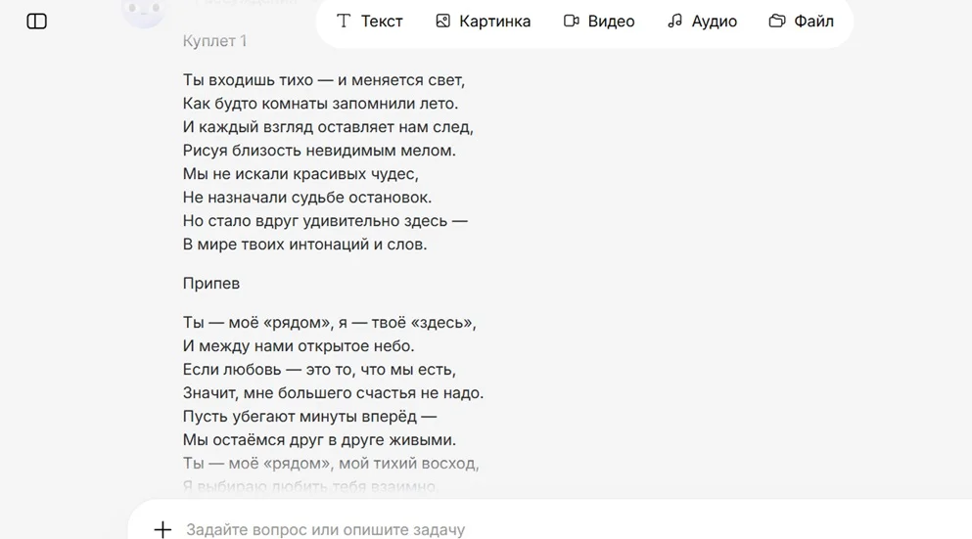Click the T icon beside Текст
The image size is (972, 539).
pos(344,22)
